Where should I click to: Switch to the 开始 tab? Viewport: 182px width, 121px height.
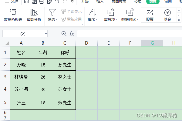click(85, 2)
